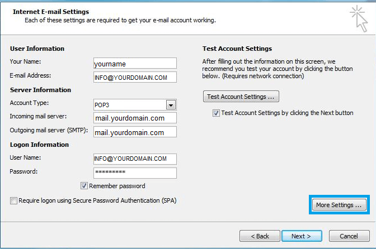Viewport: 376px width, 249px height.
Task: Select the Incoming mail server field
Action: point(135,118)
